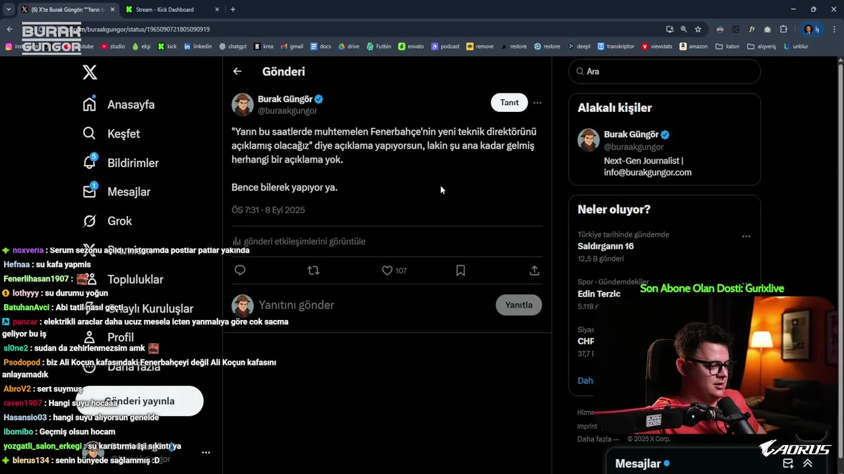Click the browser back arrow
Screen dimensions: 844x474
pos(9,29)
